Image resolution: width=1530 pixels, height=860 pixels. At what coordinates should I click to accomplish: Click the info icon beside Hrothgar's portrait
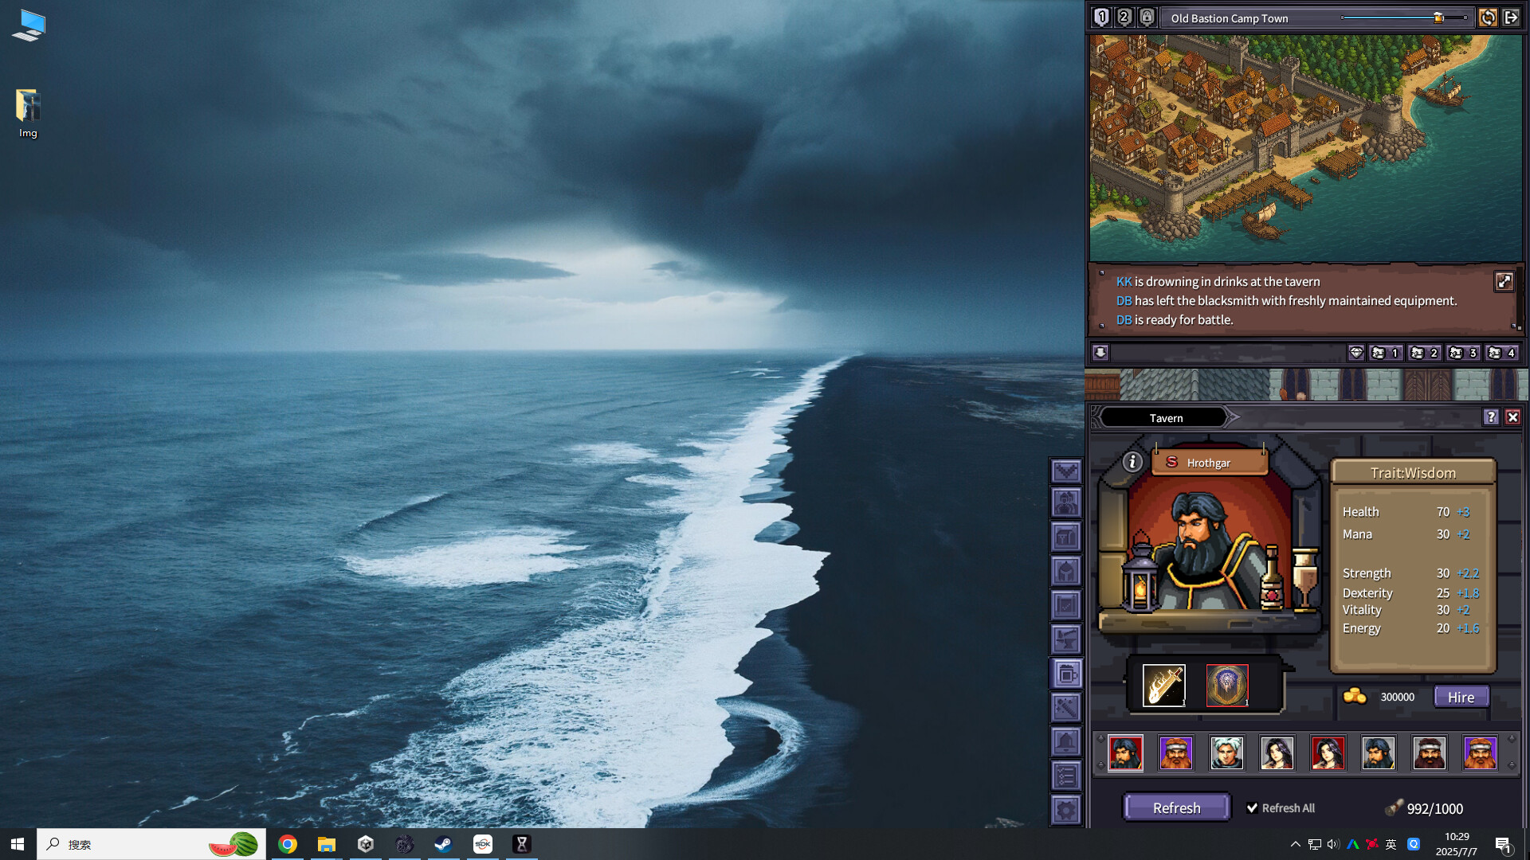[x=1132, y=462]
